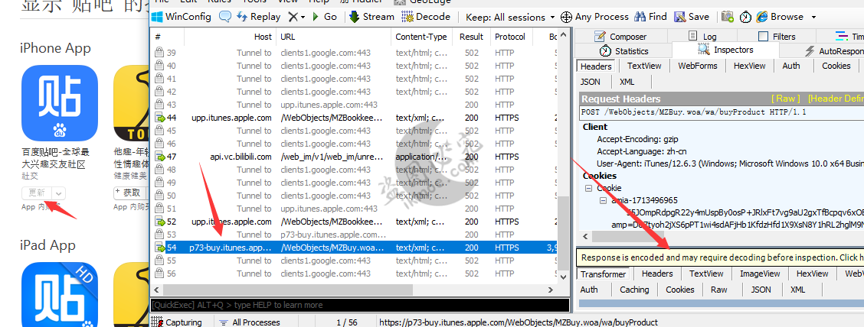Switch to the Log tab
This screenshot has height=327, width=864.
tap(702, 36)
